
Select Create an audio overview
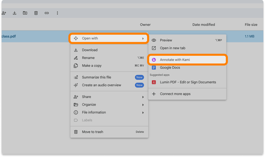109,85
